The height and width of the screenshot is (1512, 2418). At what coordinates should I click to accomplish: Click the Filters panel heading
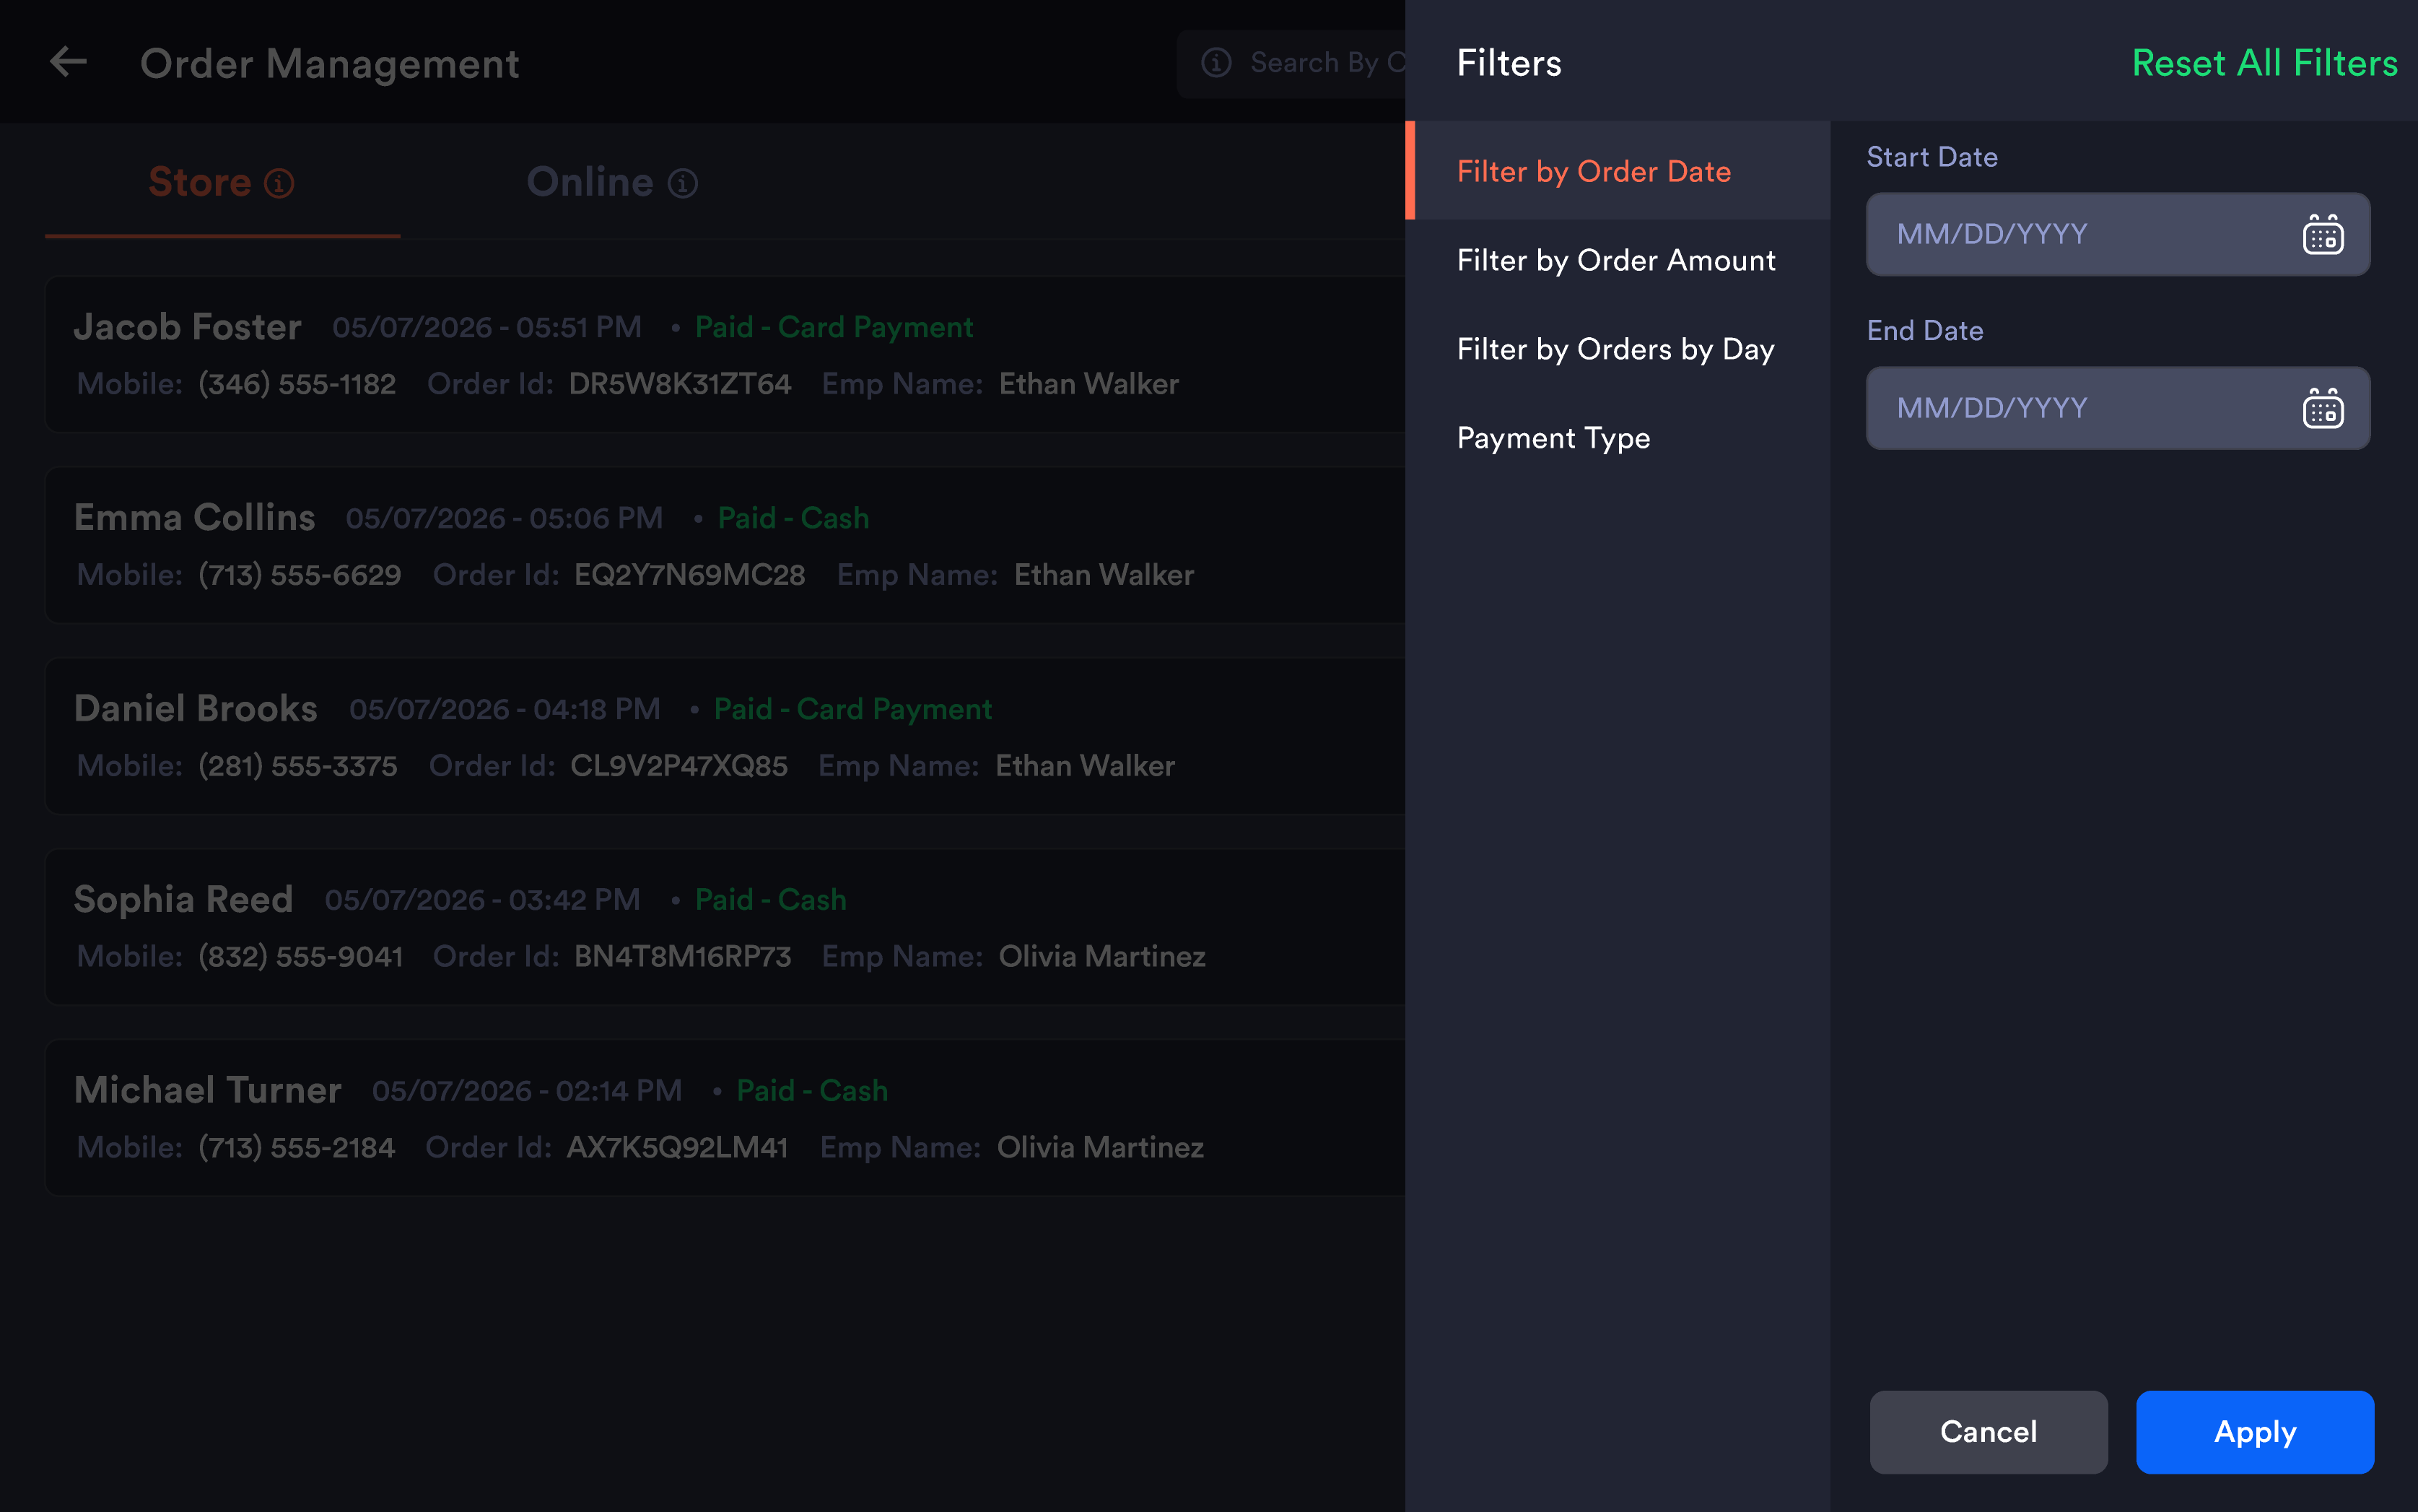(1509, 63)
